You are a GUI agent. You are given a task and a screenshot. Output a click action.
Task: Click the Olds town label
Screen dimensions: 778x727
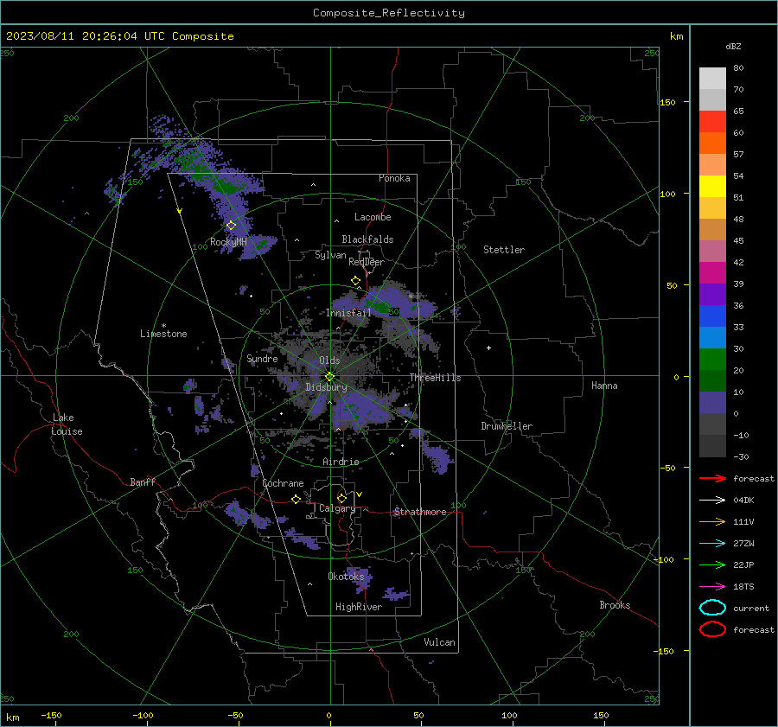[329, 360]
